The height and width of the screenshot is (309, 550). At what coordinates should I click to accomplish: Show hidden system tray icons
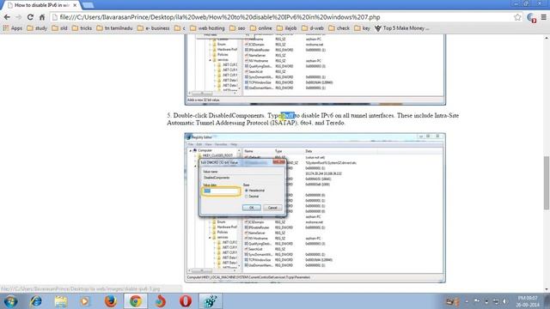[x=467, y=301]
